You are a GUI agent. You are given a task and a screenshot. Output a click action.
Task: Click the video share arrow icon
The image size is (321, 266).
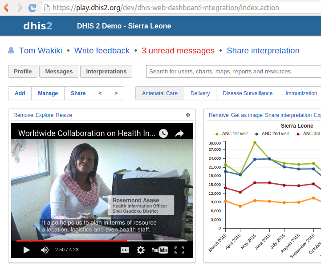(x=179, y=133)
